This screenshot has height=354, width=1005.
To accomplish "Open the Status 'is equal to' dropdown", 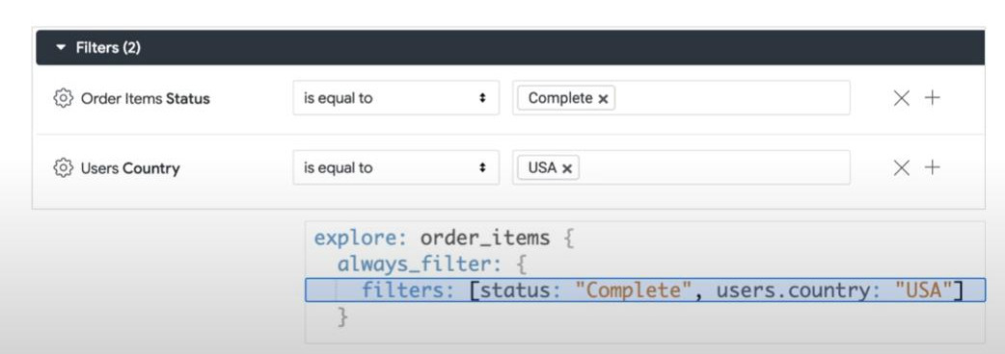I will pos(396,98).
